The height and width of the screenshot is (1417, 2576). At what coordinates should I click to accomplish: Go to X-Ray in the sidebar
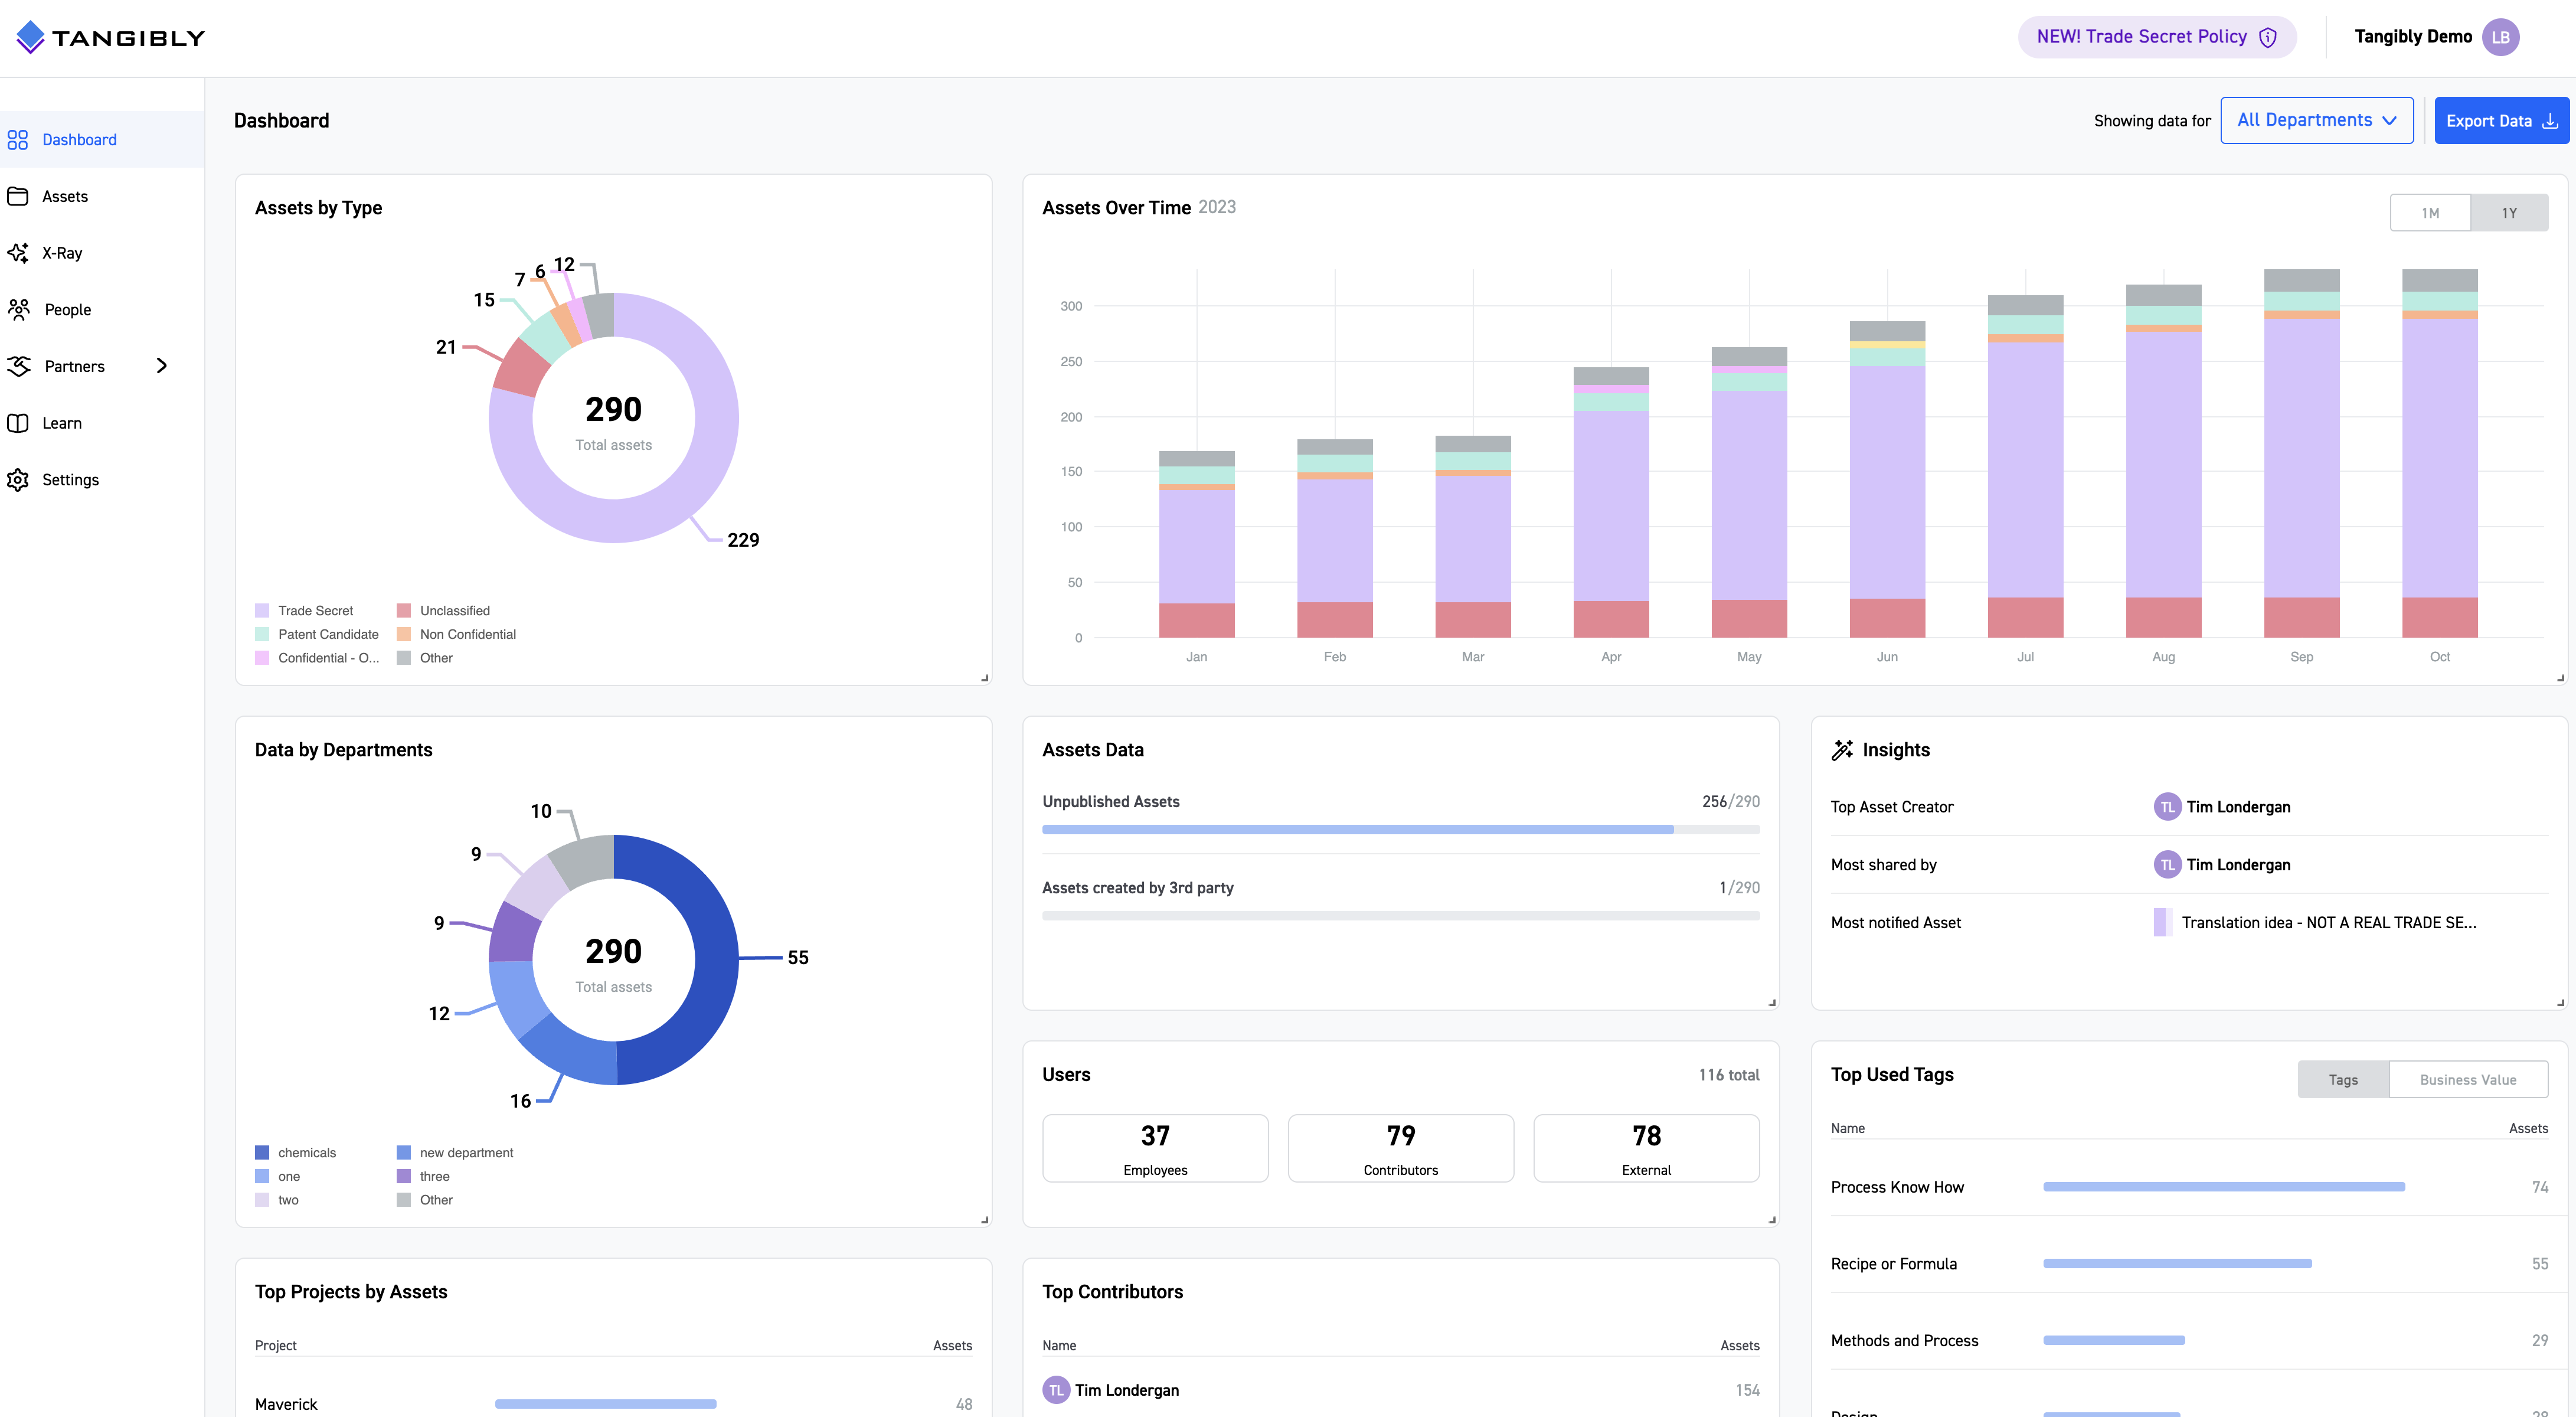pos(102,253)
